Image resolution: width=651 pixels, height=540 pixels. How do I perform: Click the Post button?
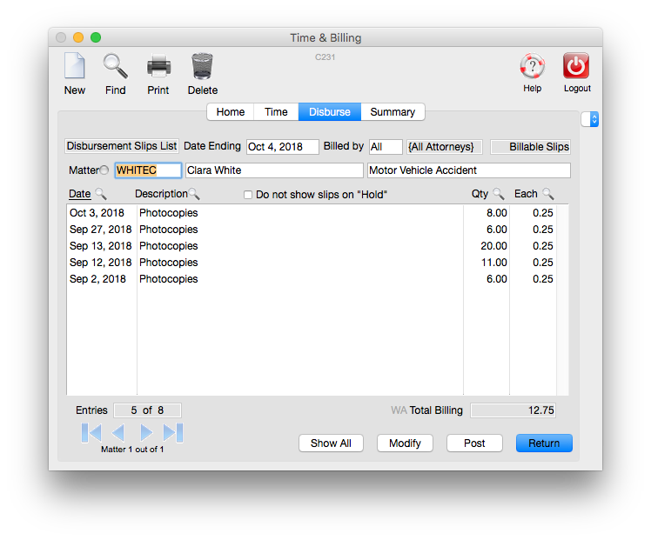pos(474,443)
